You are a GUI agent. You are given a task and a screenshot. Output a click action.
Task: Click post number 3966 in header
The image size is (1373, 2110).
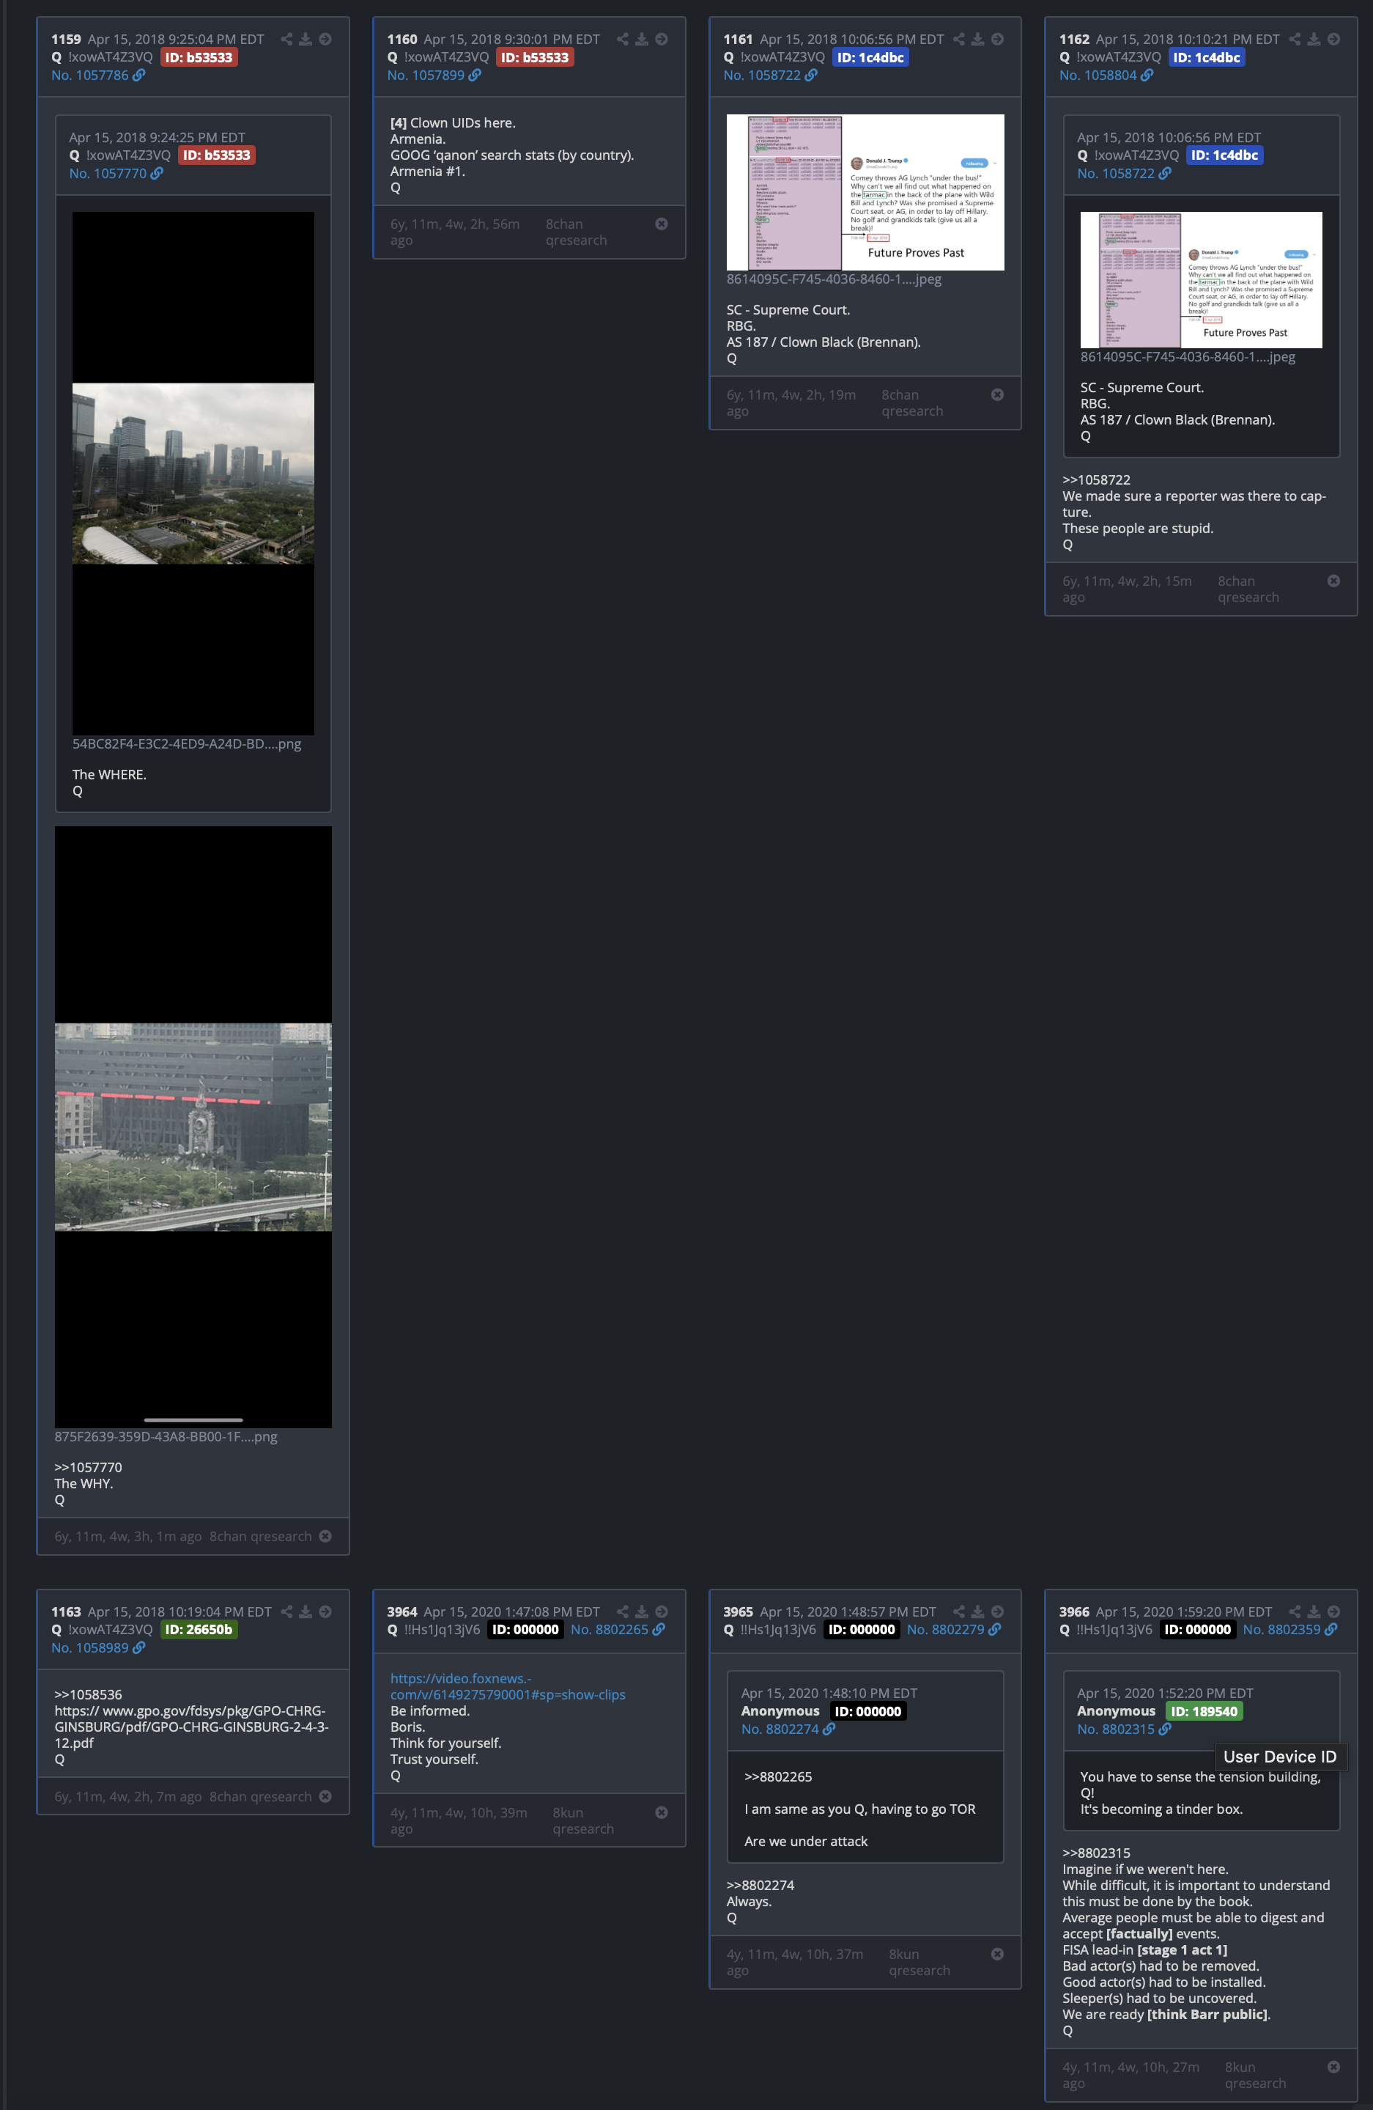coord(1075,1611)
